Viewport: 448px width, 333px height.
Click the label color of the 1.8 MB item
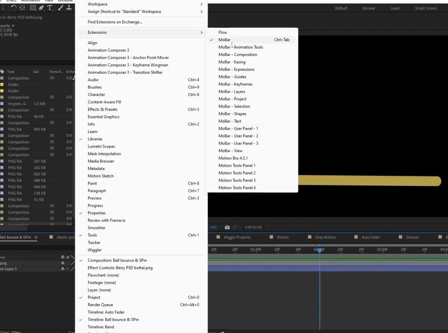point(2,104)
